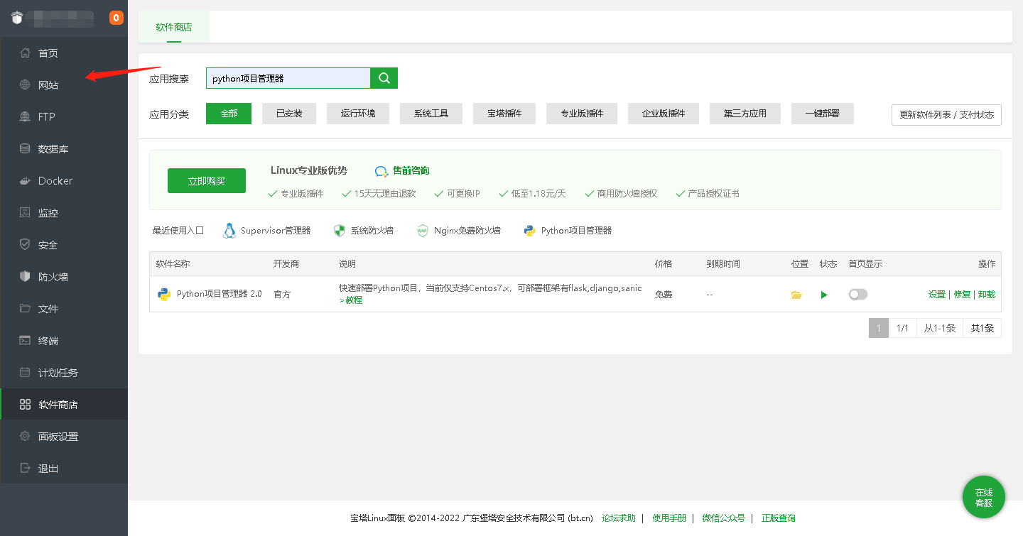Click the green search magnifier button

384,78
